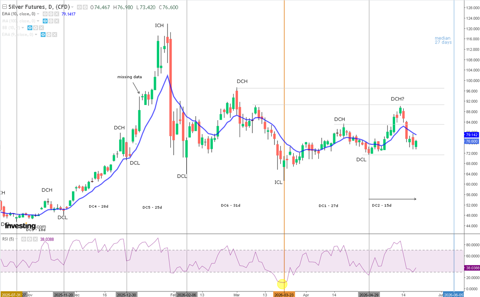Remove the EMA (10, close, 0) indicator

[x=57, y=14]
